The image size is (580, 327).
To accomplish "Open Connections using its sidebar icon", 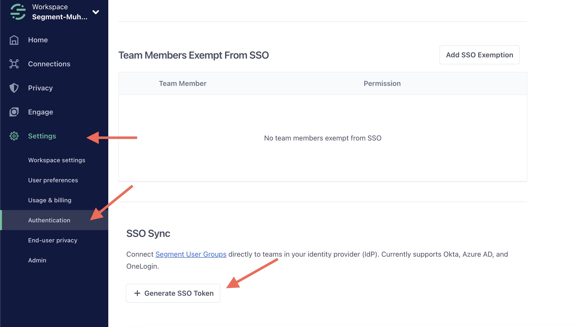I will (x=14, y=64).
